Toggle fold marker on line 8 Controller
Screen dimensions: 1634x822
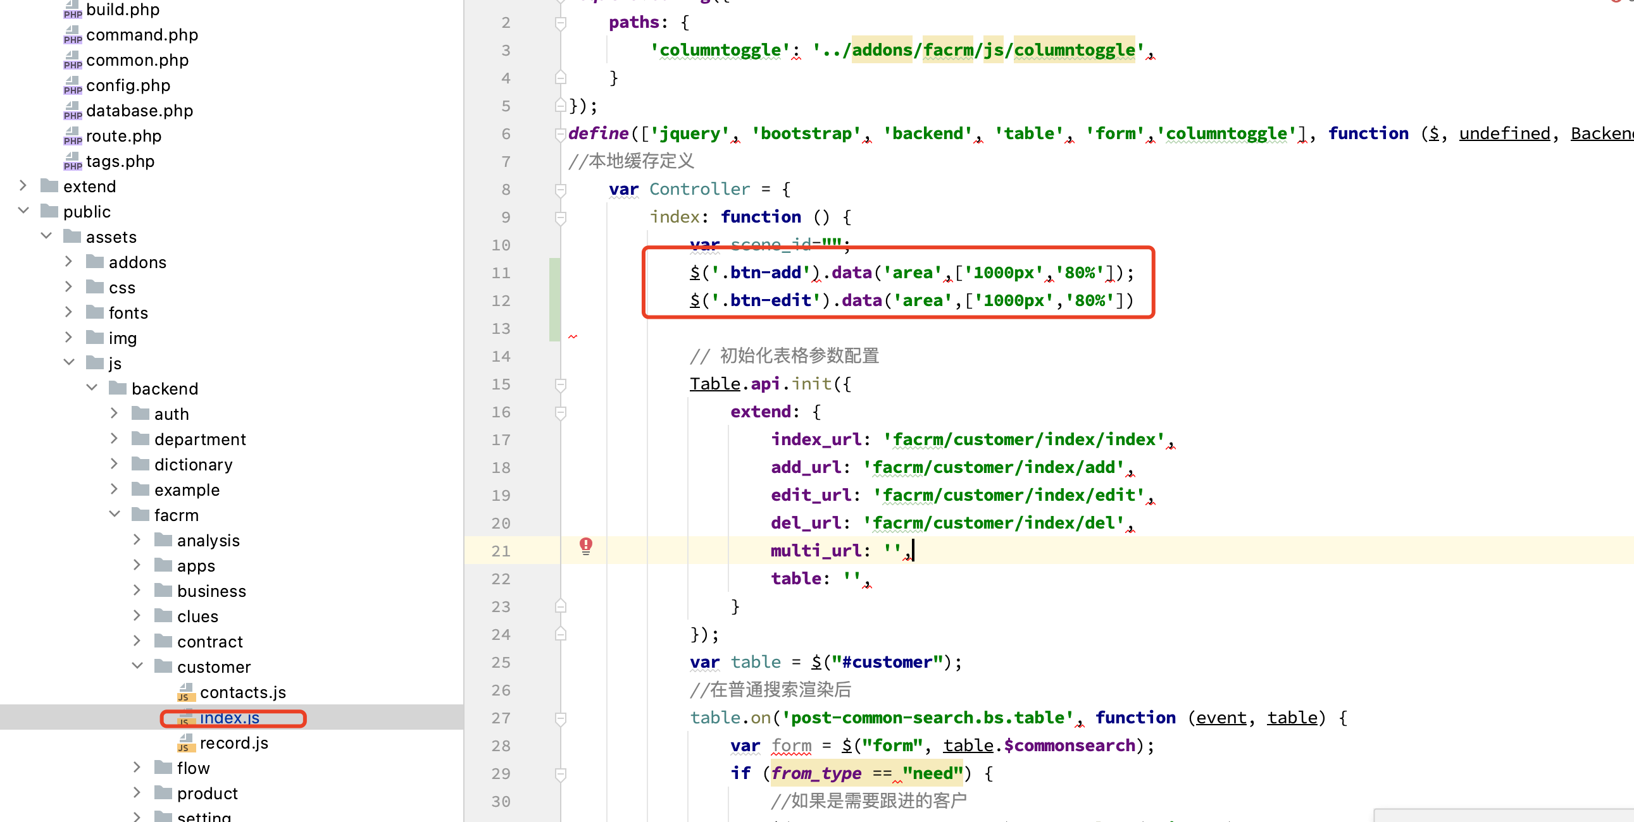pos(561,189)
